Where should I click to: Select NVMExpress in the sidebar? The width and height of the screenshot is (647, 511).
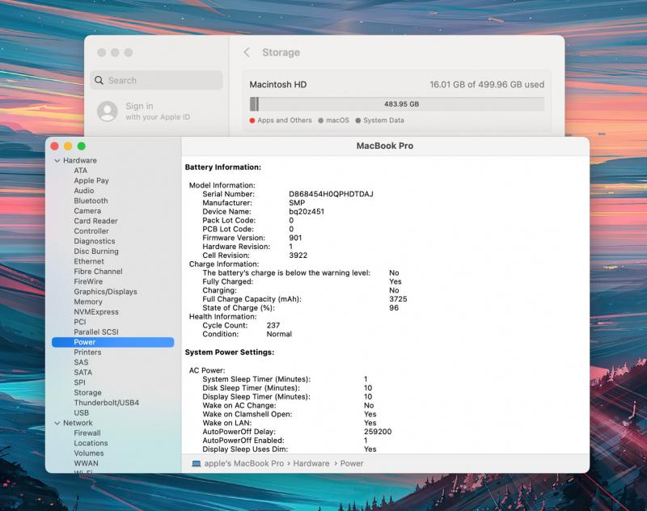[96, 312]
